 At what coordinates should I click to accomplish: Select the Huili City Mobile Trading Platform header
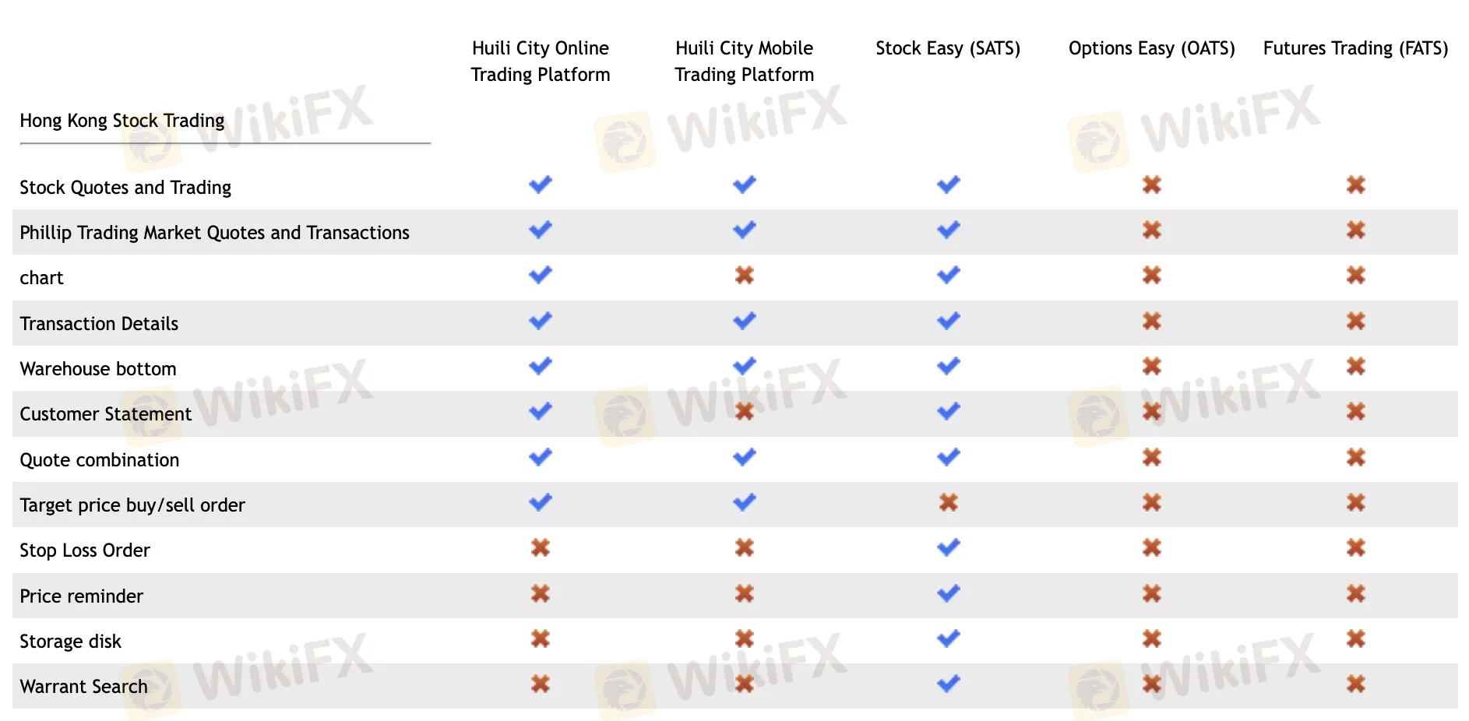pos(744,62)
